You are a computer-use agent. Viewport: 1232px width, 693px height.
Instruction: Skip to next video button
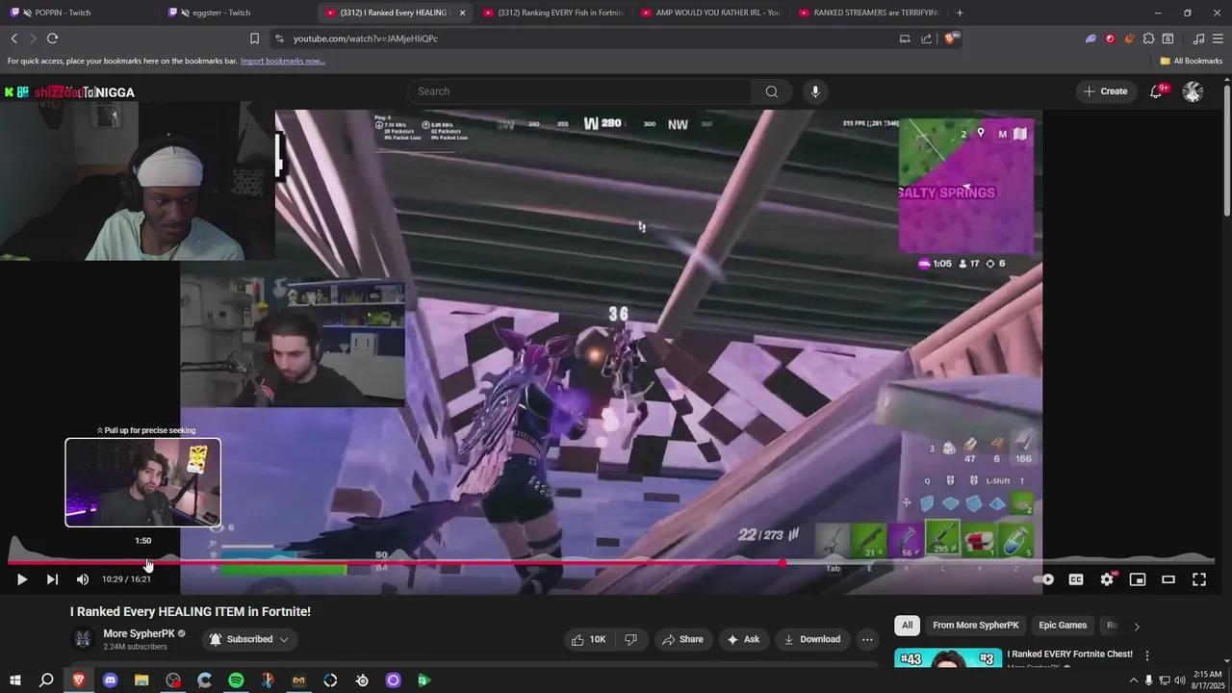click(52, 579)
